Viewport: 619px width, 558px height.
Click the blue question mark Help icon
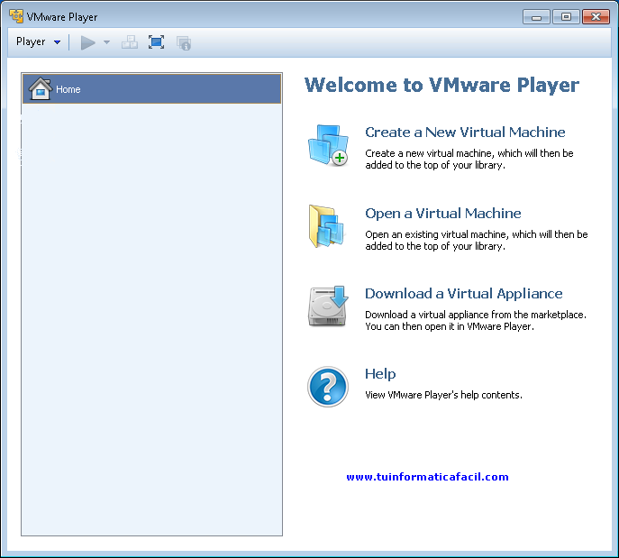coord(328,387)
